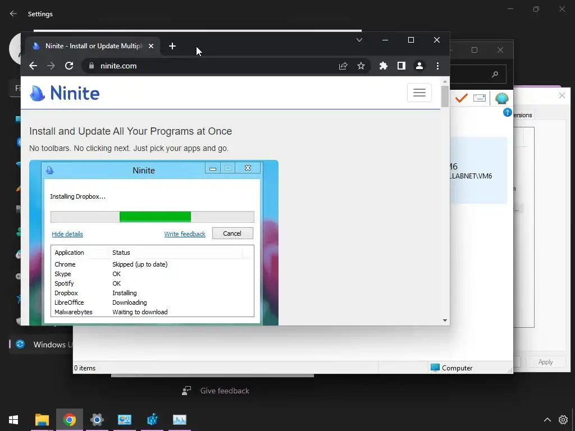
Task: View site information via the lock icon
Action: 92,66
